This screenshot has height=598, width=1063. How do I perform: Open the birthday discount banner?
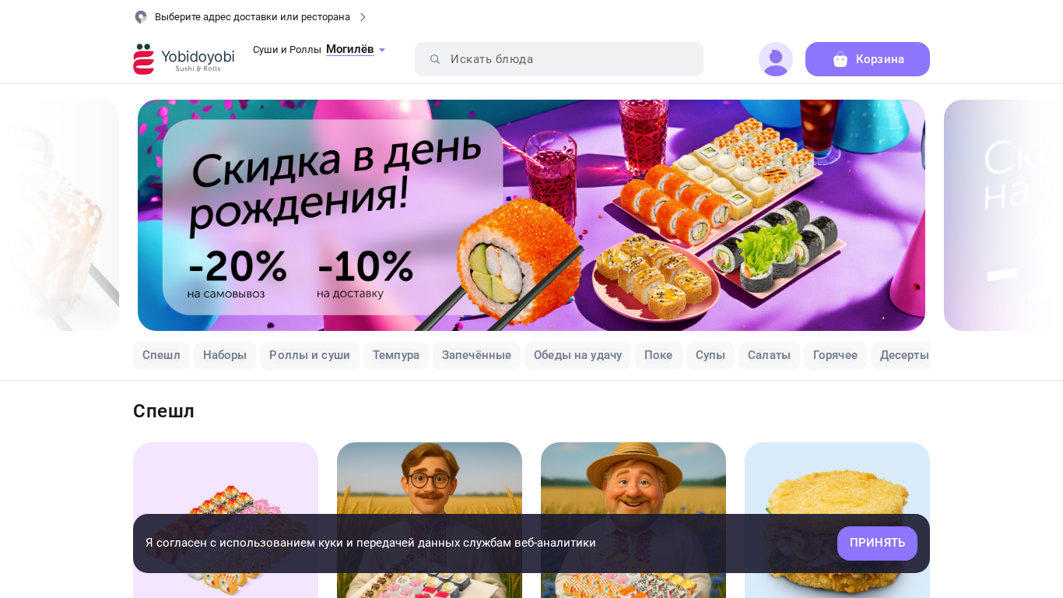[x=531, y=215]
